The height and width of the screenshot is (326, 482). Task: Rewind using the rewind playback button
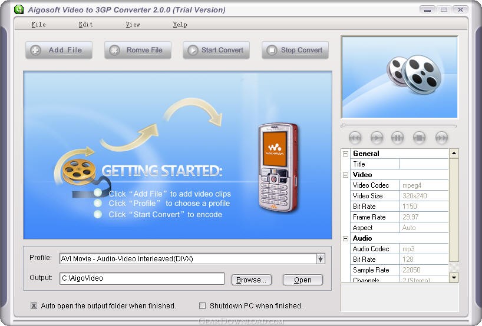coord(355,138)
